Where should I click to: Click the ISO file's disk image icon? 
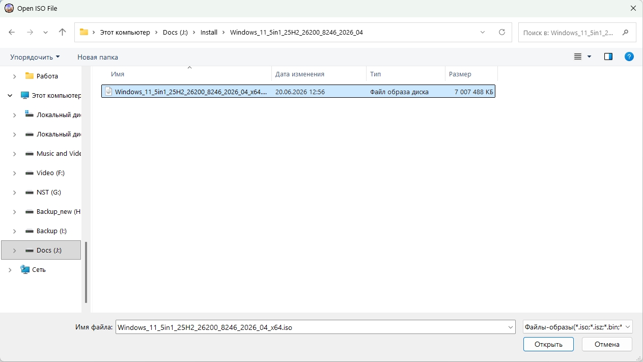pos(108,92)
